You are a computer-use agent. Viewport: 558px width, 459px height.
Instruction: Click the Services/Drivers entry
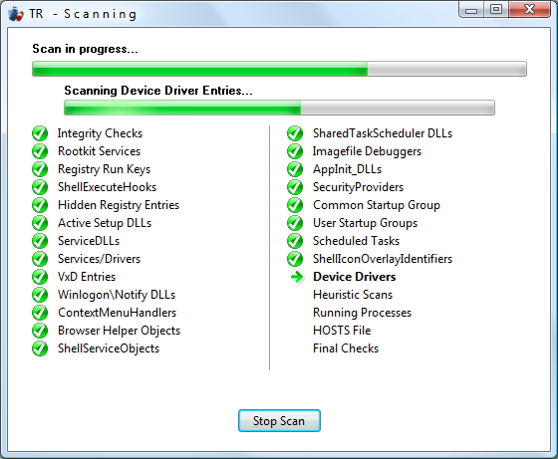pyautogui.click(x=100, y=259)
